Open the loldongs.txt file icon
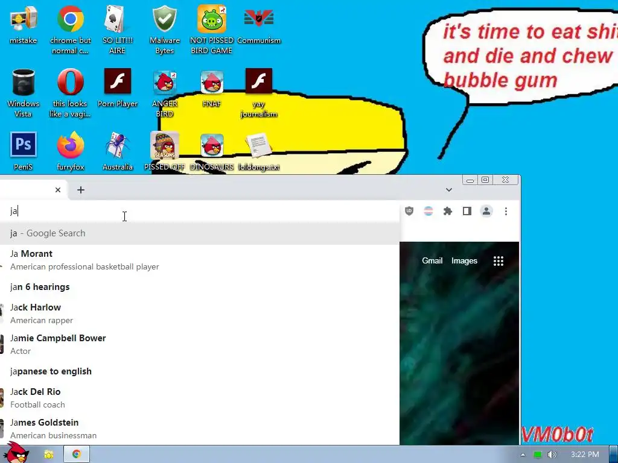Screen dimensions: 618x463 [x=259, y=151]
